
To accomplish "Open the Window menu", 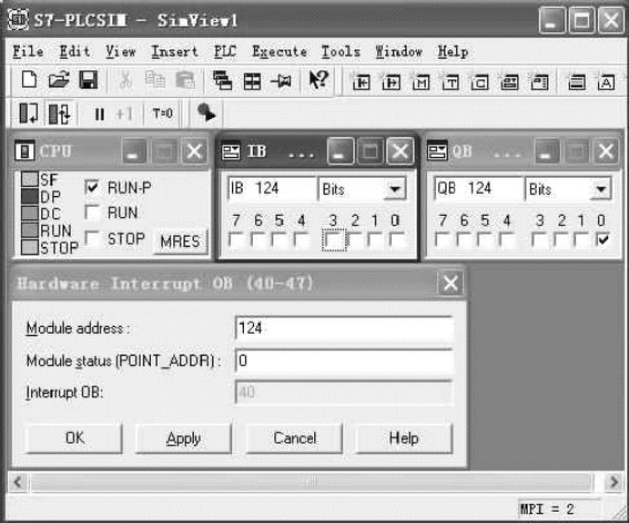I will tap(399, 52).
